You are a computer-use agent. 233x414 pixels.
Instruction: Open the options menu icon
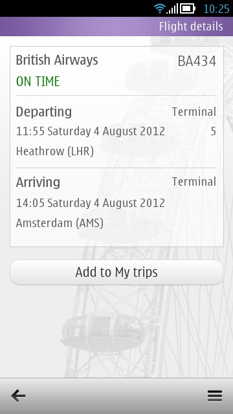point(214,396)
